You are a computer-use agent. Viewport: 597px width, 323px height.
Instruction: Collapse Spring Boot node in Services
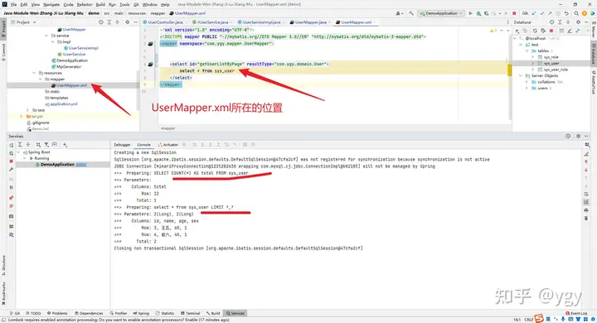[19, 152]
